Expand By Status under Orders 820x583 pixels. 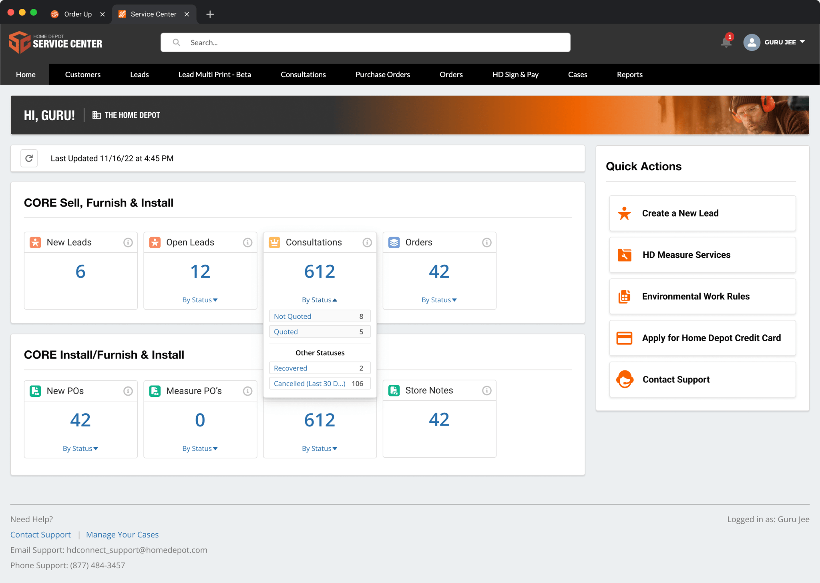[439, 300]
